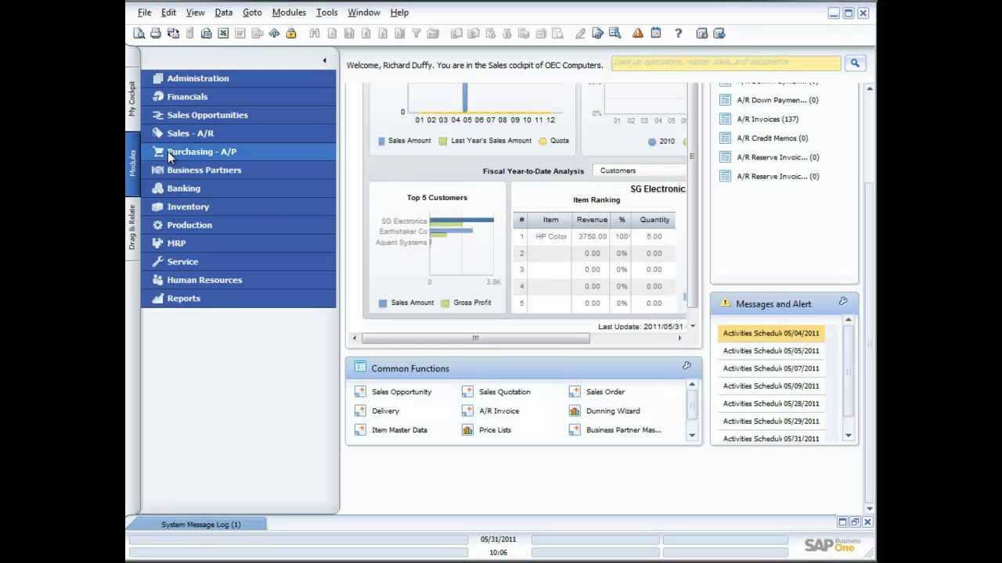Open the Delivery function
This screenshot has height=563, width=1002.
coord(385,411)
